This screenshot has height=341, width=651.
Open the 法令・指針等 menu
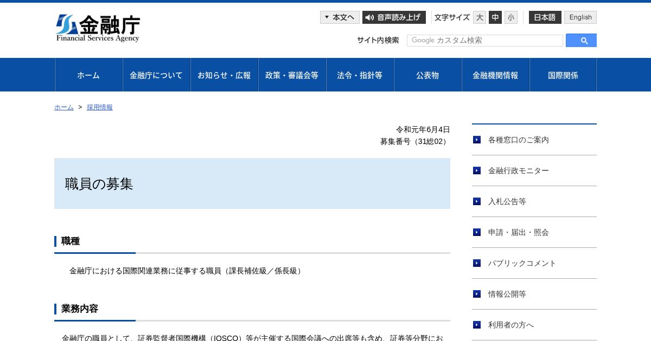(360, 75)
